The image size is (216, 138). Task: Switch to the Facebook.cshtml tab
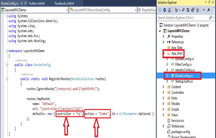pyautogui.click(x=64, y=3)
